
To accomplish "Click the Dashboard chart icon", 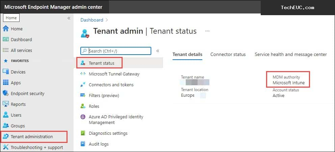I will (x=6, y=39).
